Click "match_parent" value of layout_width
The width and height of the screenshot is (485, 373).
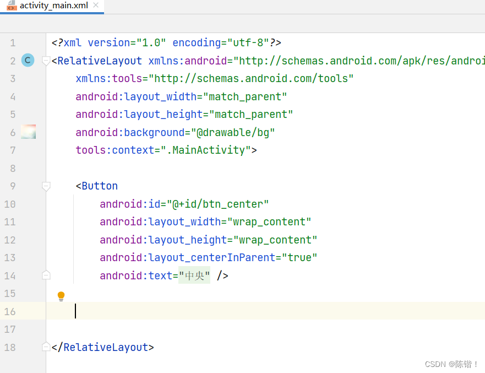point(245,97)
